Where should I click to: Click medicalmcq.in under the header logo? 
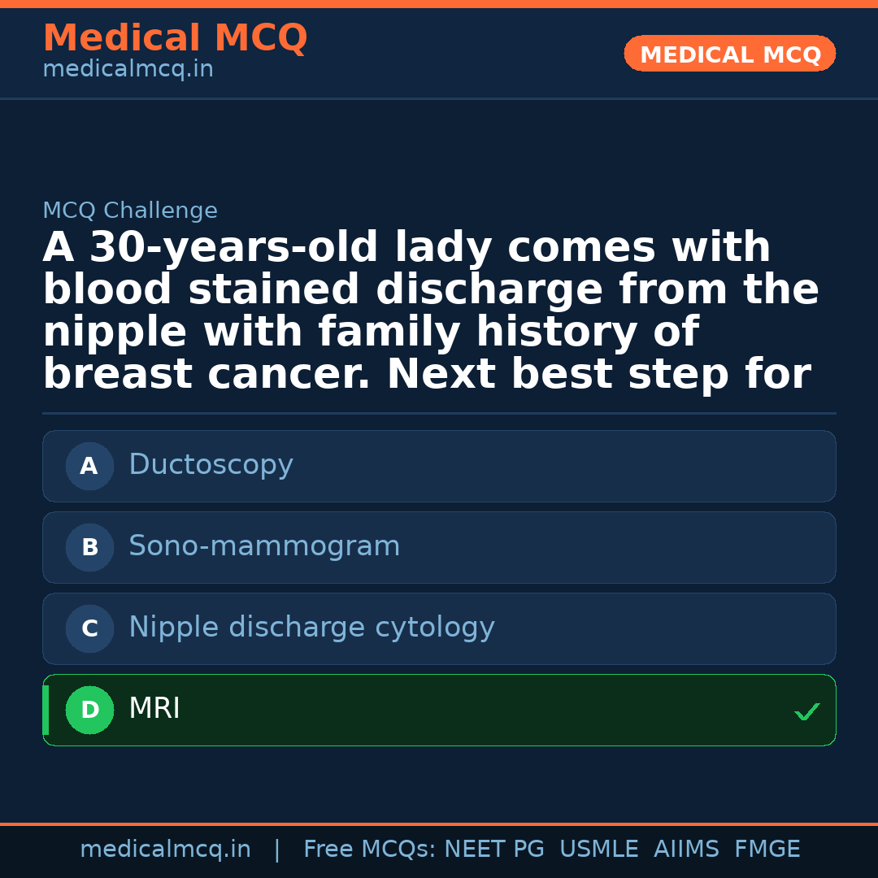coord(128,69)
